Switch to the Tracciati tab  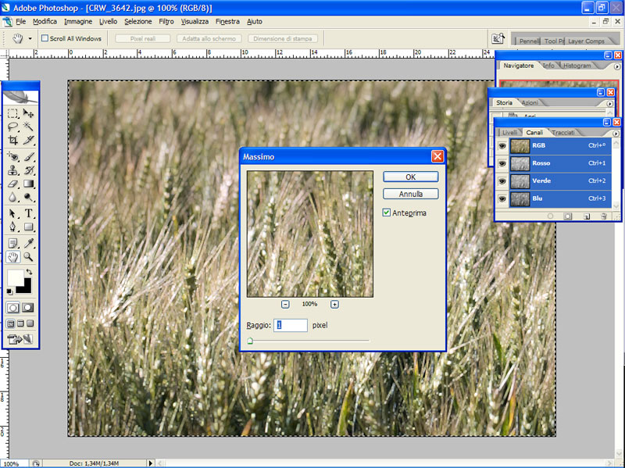(563, 133)
